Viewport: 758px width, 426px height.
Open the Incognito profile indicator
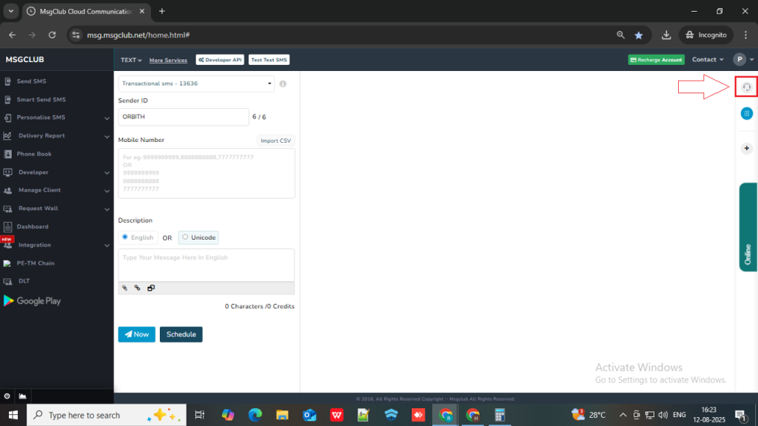click(706, 35)
